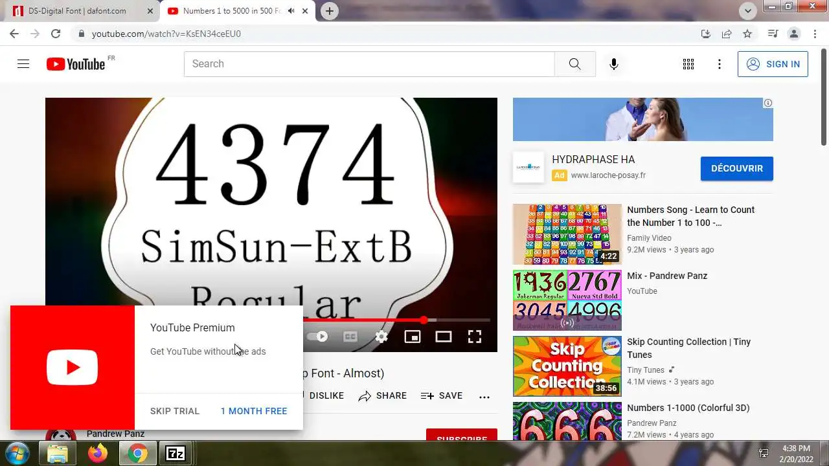Click the DÉCOUVRIR ad button
The height and width of the screenshot is (466, 829).
click(x=737, y=168)
